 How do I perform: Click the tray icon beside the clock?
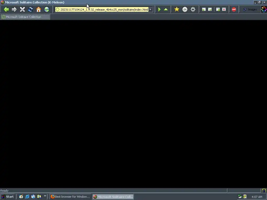tap(245, 197)
